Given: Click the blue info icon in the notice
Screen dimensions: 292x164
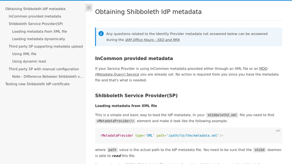Looking at the screenshot, I should (101, 33).
